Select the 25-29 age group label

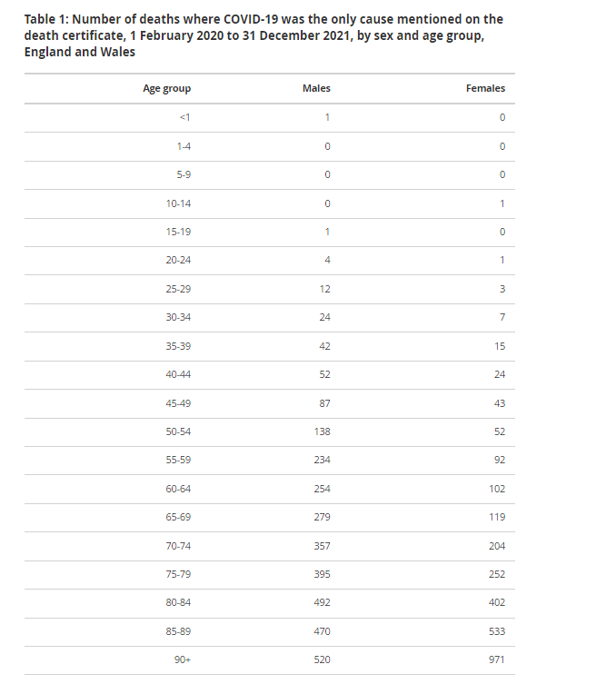click(179, 289)
